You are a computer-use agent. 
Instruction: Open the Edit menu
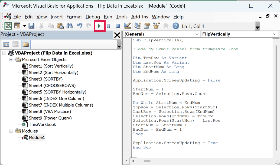[29, 17]
